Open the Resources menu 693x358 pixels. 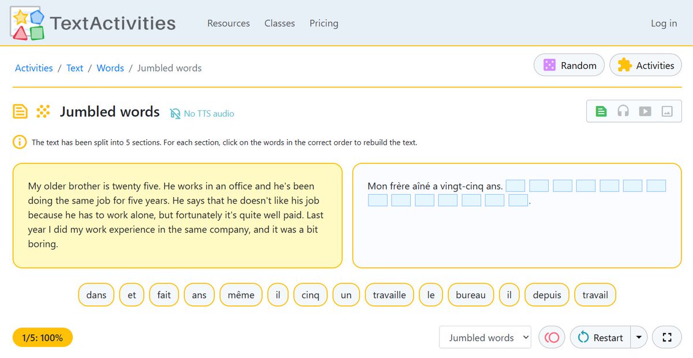(228, 23)
